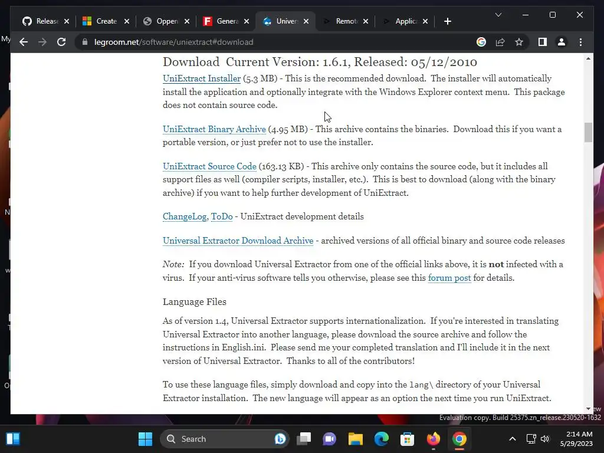Click the page scrollbar thumb
The image size is (604, 453).
588,132
